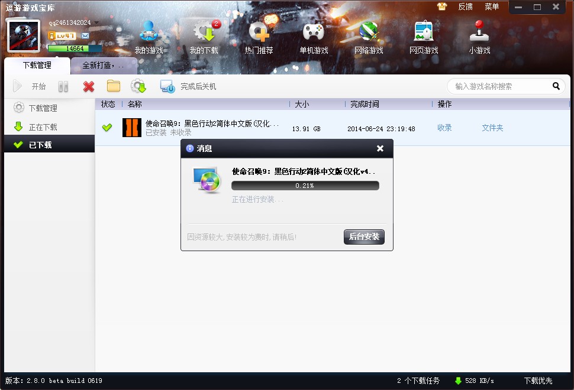Click the 0.21% install progress bar
This screenshot has width=574, height=390.
[x=305, y=186]
